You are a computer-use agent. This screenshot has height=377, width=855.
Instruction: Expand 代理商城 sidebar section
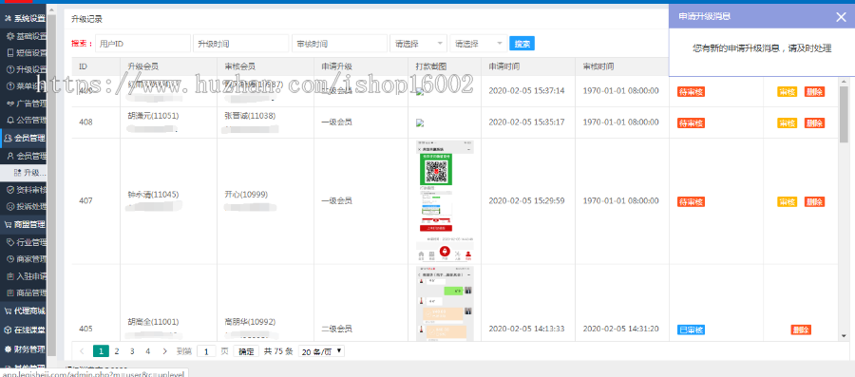pyautogui.click(x=24, y=311)
